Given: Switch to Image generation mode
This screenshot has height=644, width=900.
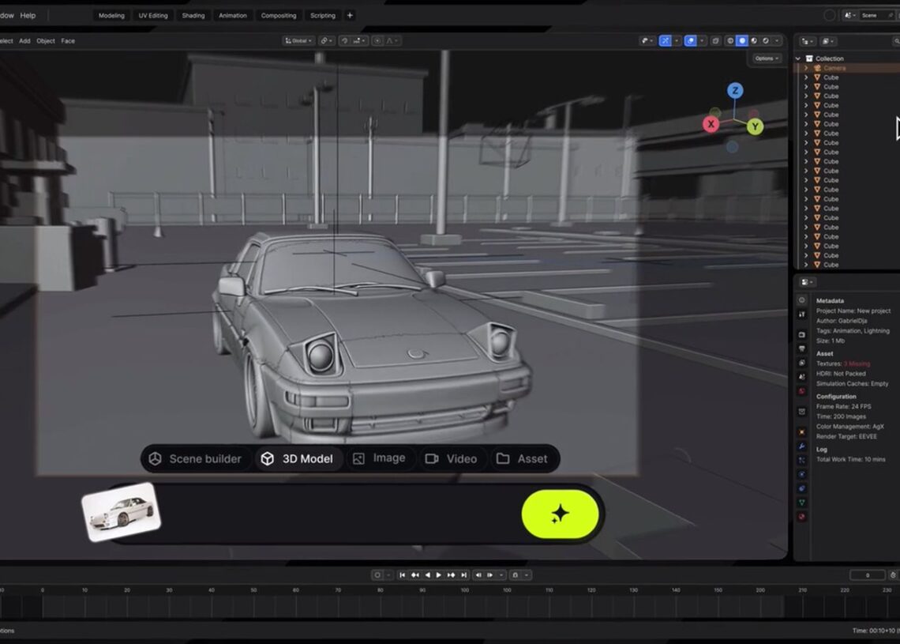Looking at the screenshot, I should point(380,458).
